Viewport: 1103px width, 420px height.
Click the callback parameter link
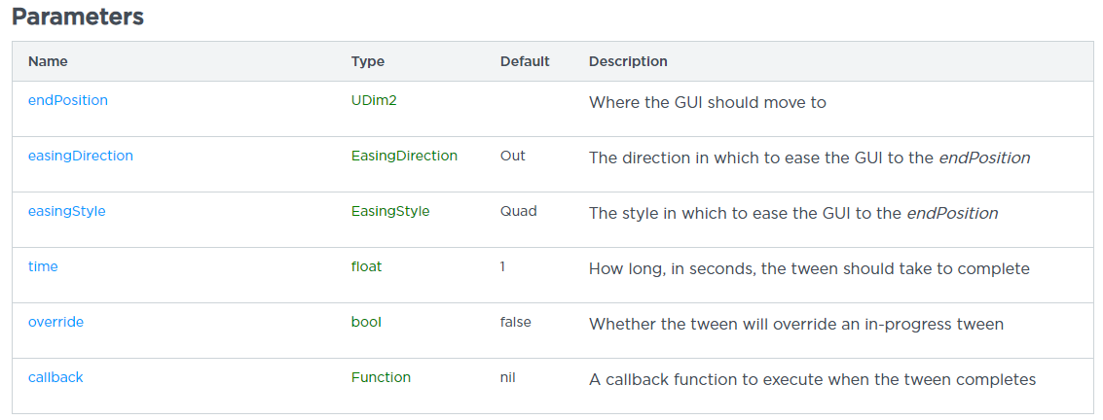click(x=55, y=377)
